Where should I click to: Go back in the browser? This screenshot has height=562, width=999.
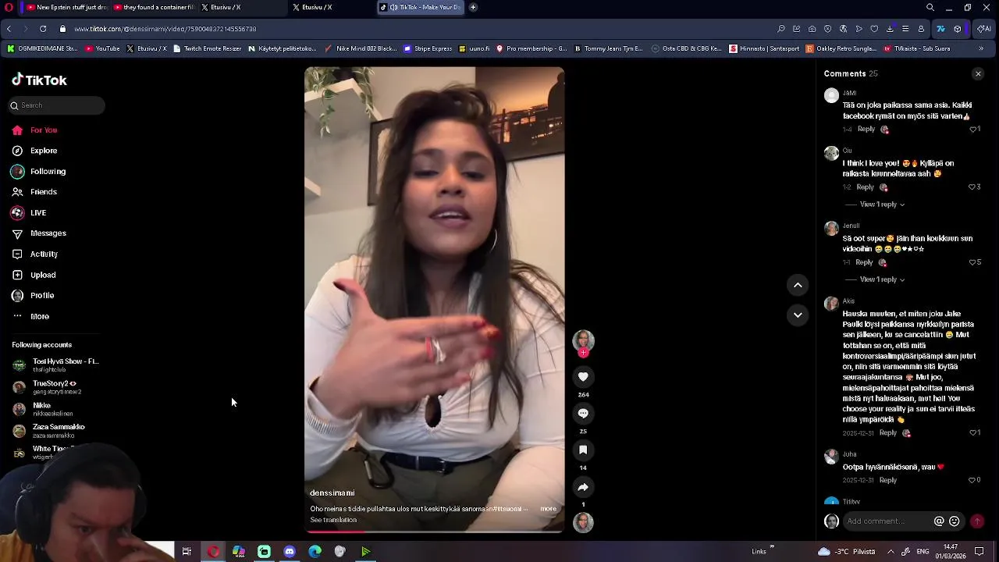point(9,29)
